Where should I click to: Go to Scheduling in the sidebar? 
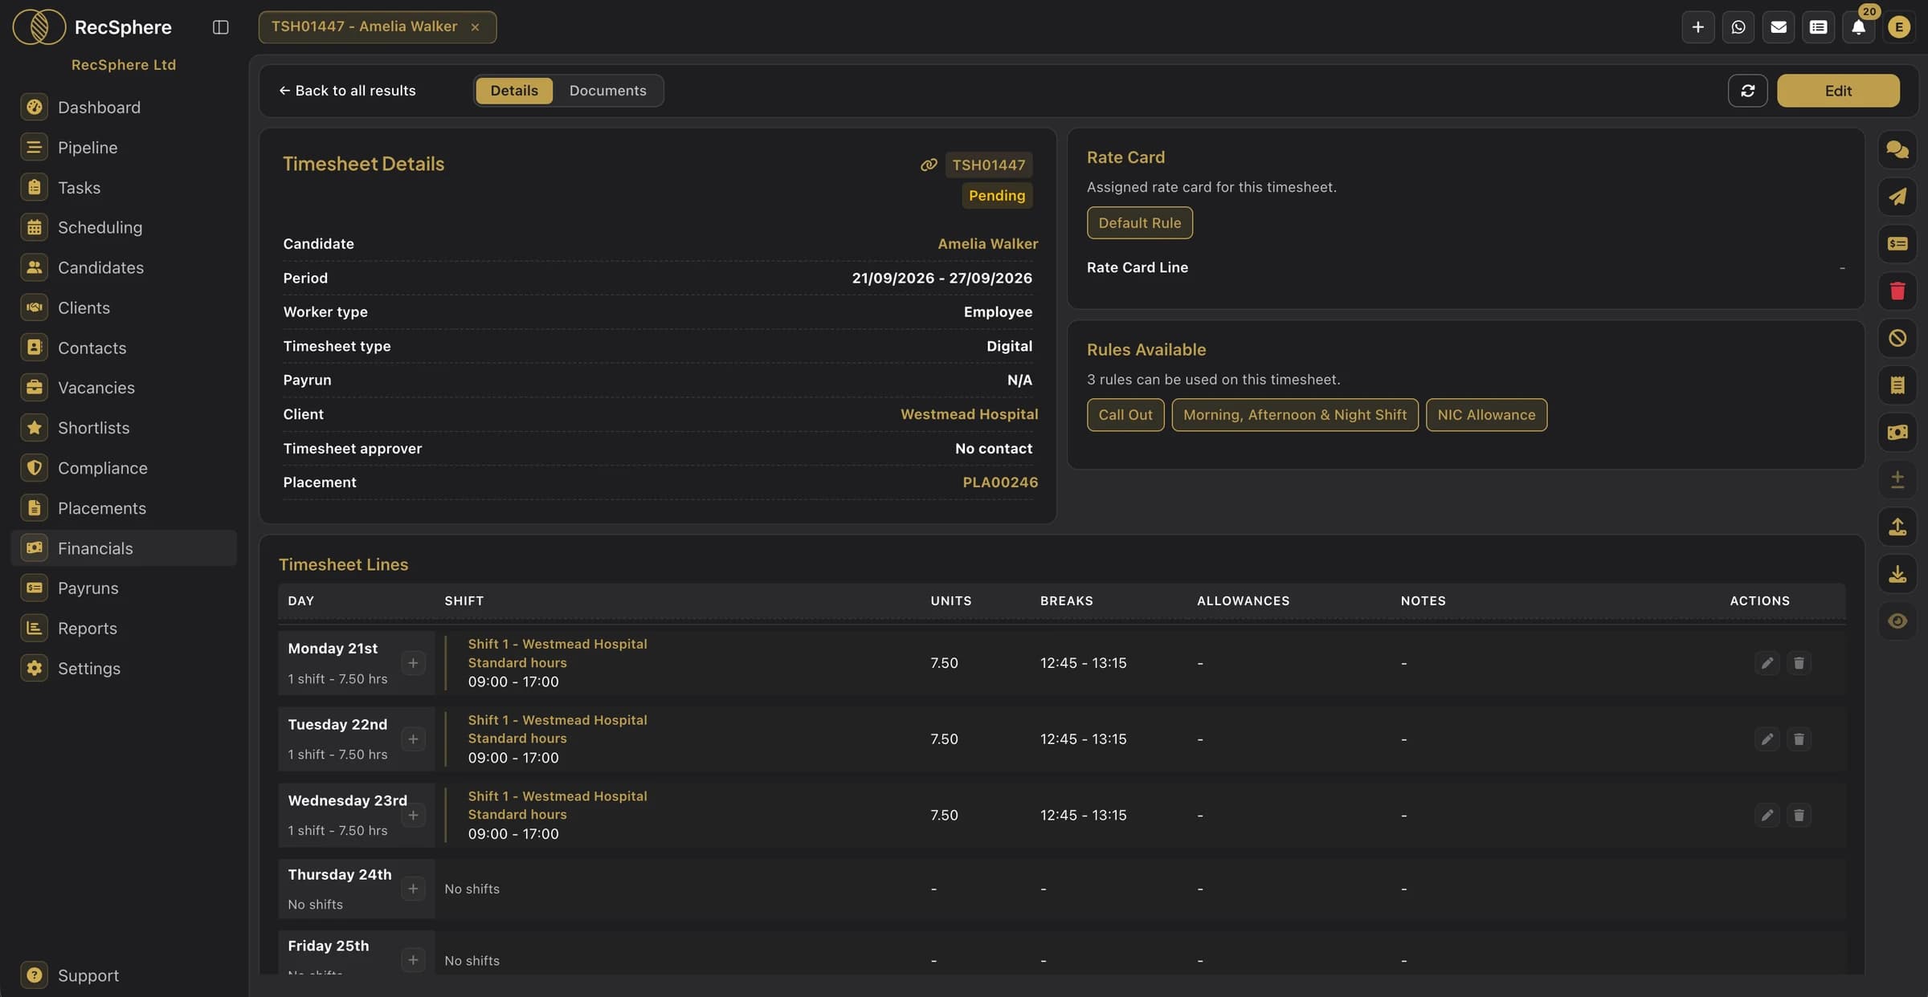tap(124, 228)
